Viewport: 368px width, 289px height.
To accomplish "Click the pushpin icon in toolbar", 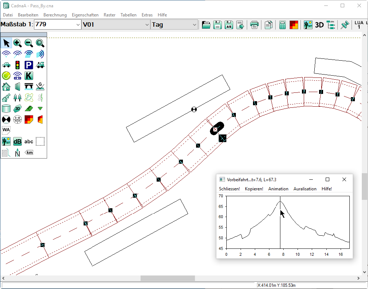I will 345,25.
